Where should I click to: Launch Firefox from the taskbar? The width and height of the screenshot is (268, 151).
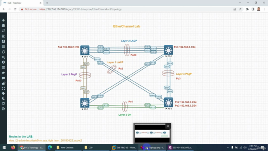13,148
